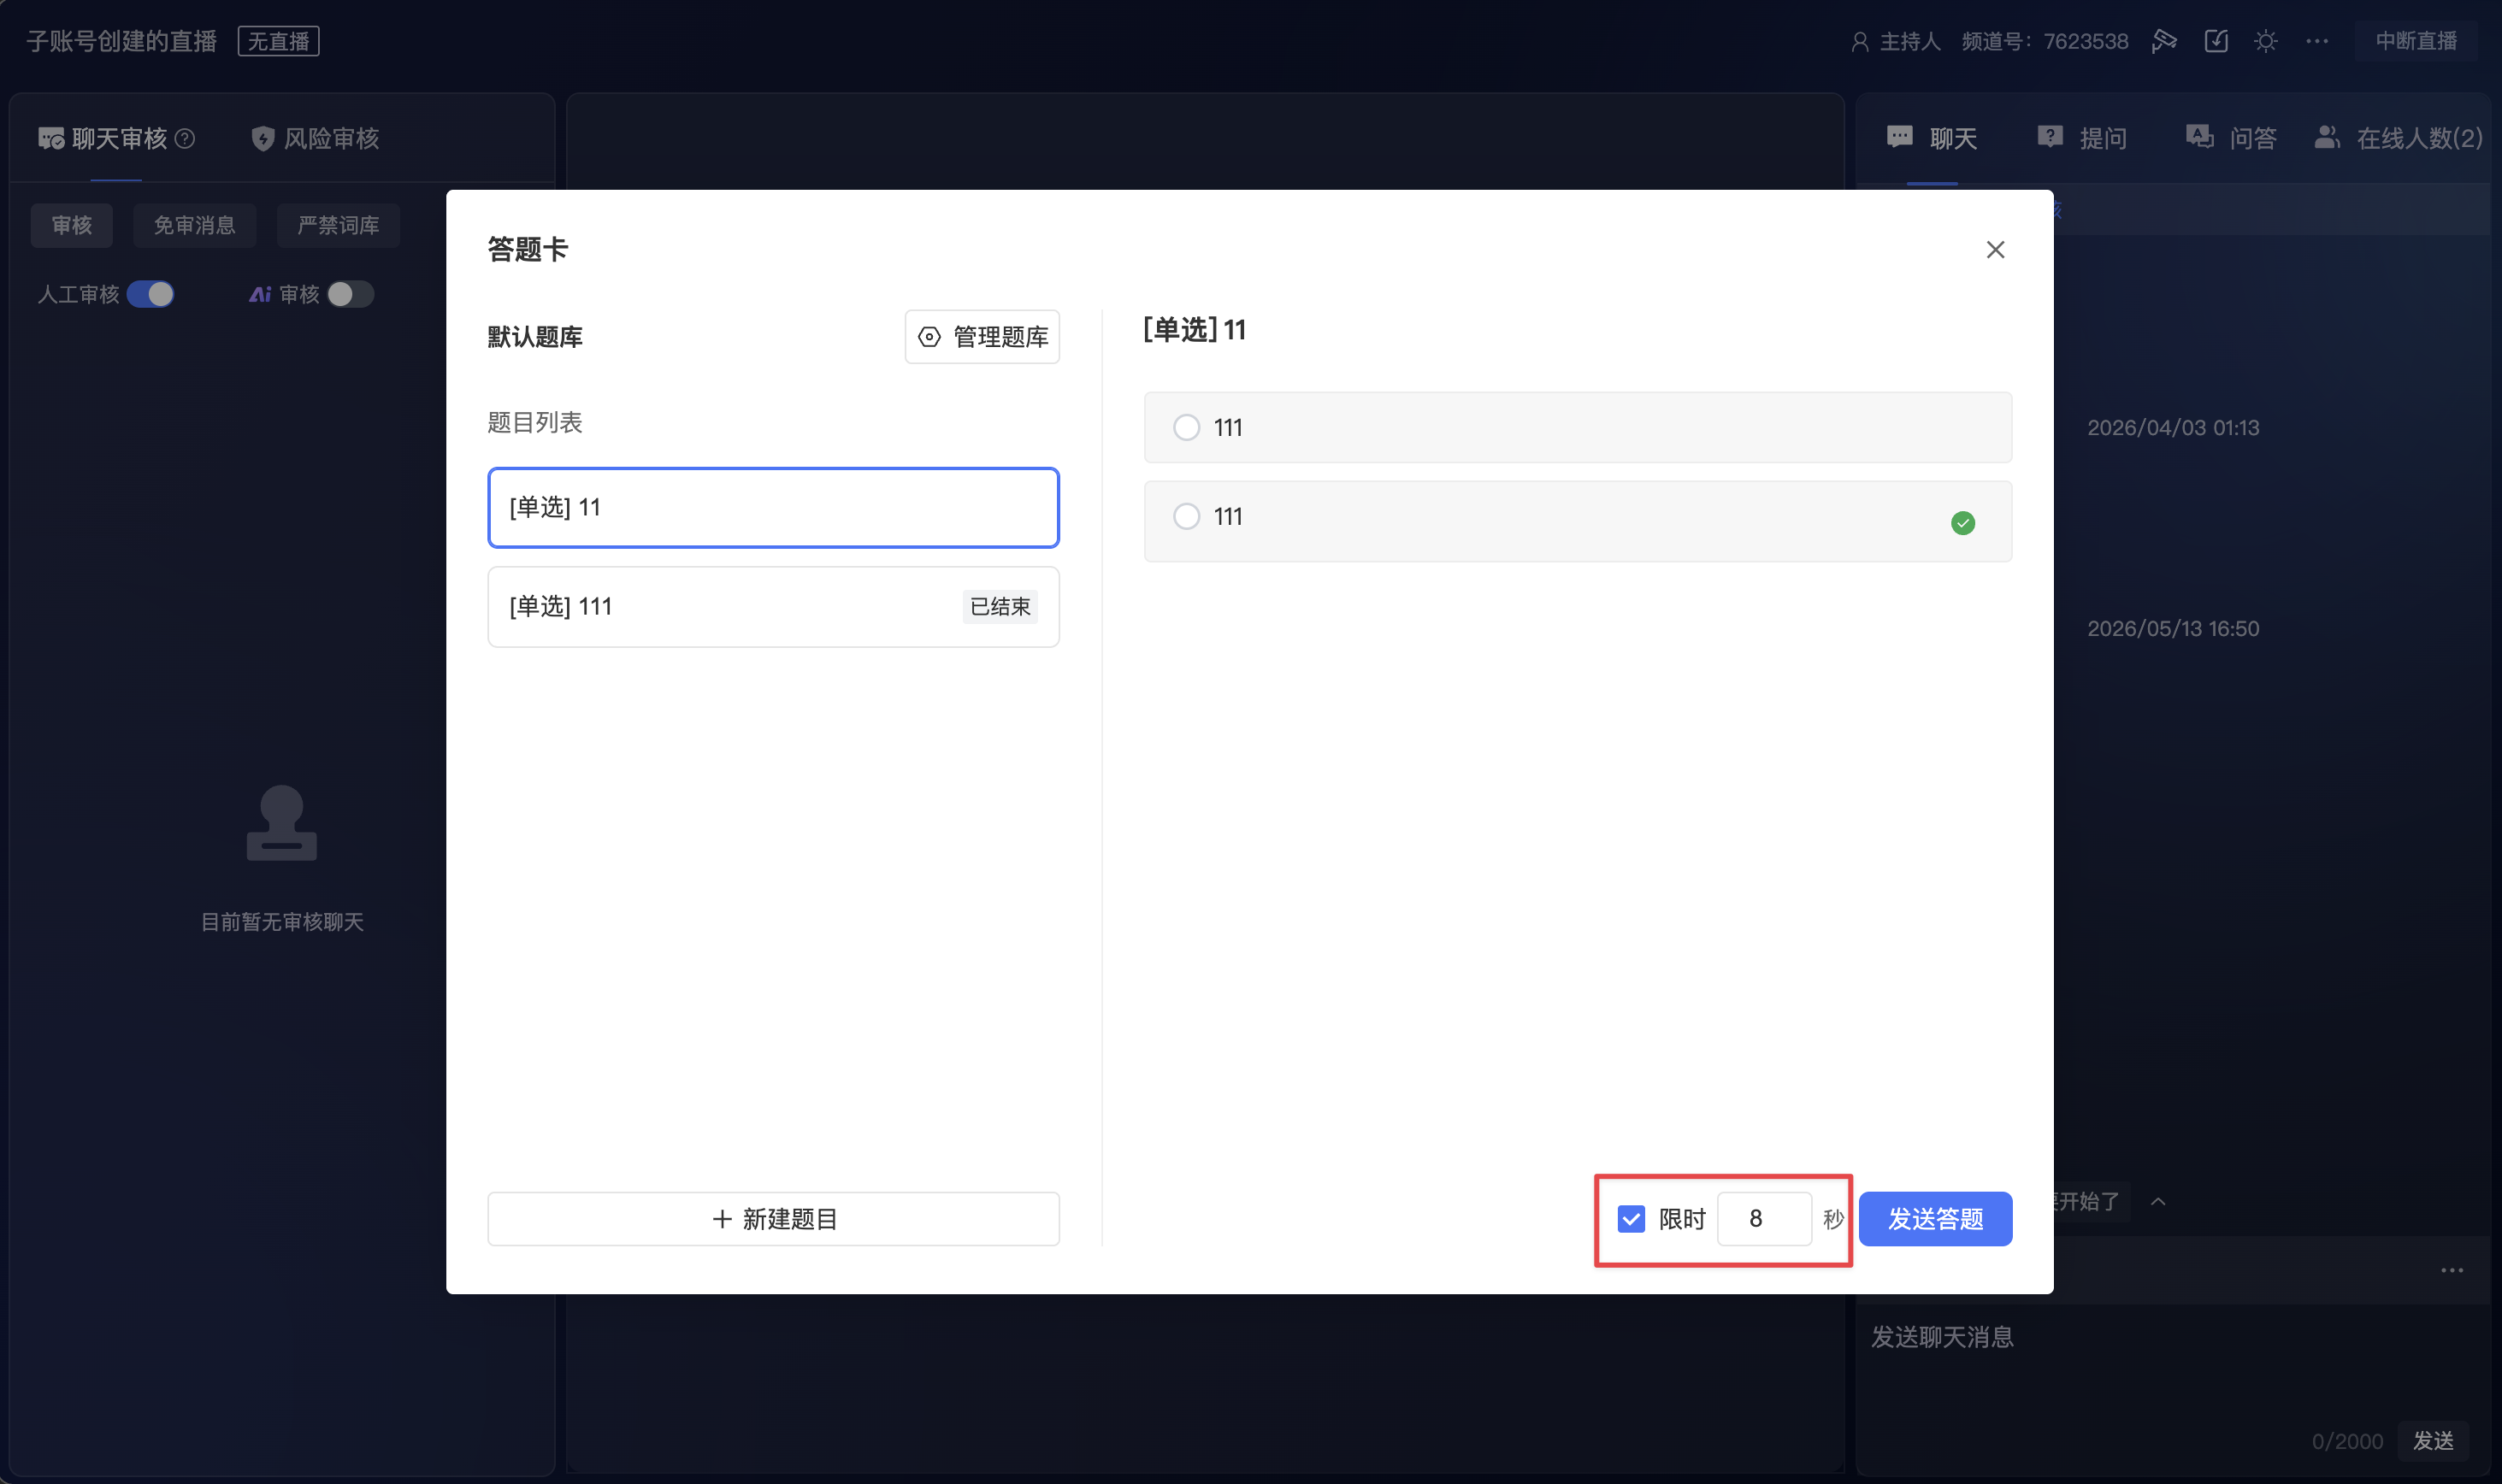Screen dimensions: 2502x1484
Task: Focus the time limit seconds input
Action: click(x=1764, y=1219)
